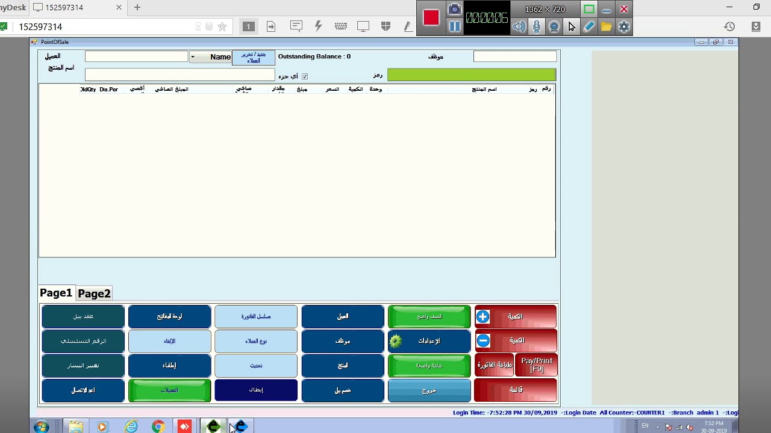The height and width of the screenshot is (433, 771).
Task: Click the product name input field
Action: tap(179, 75)
